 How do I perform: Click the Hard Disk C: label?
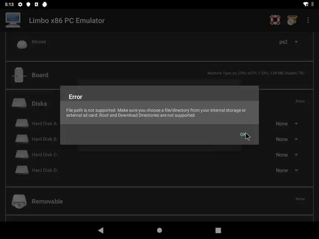(x=45, y=155)
